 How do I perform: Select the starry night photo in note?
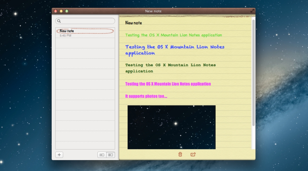point(171,127)
